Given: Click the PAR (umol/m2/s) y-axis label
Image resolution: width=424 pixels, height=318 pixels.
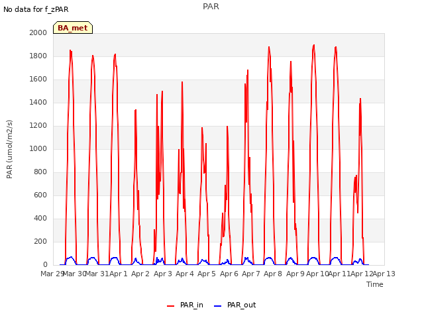Looking at the screenshot, I should tap(9, 149).
